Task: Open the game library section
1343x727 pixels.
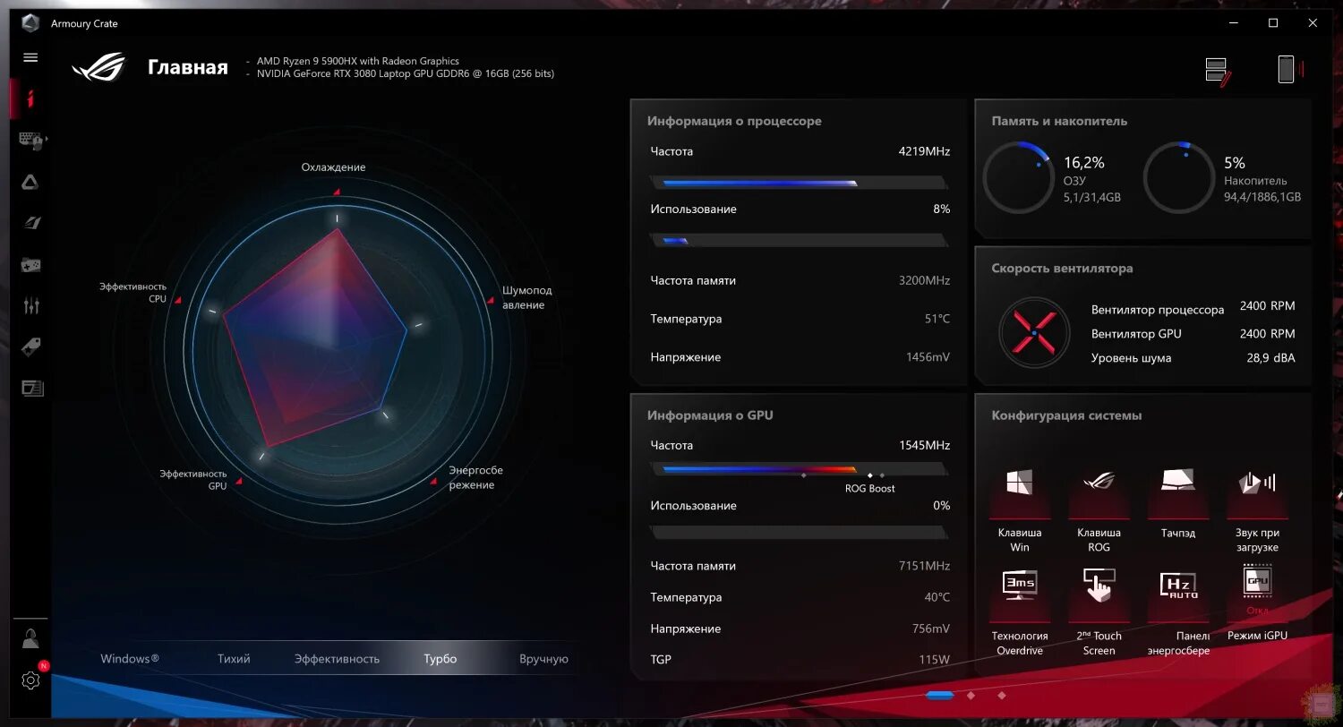Action: coord(30,264)
